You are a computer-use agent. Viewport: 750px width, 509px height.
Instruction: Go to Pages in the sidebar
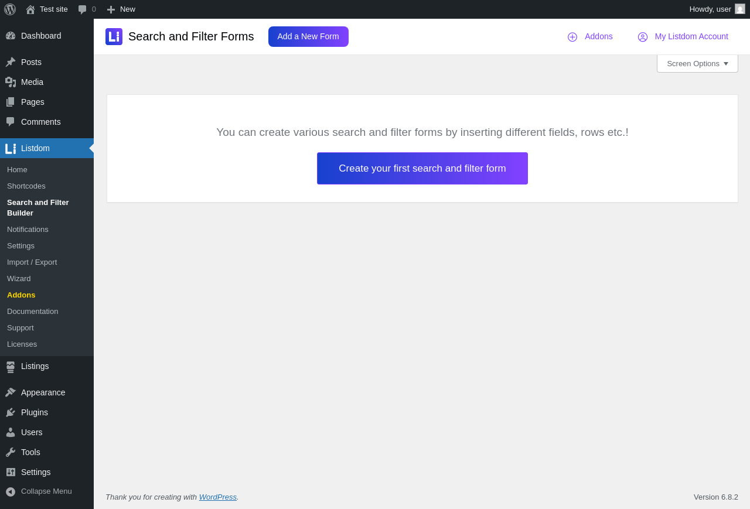click(47, 102)
